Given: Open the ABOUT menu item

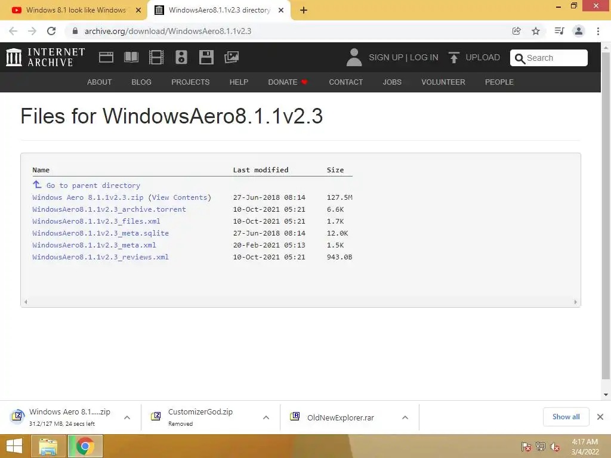Looking at the screenshot, I should [x=100, y=82].
